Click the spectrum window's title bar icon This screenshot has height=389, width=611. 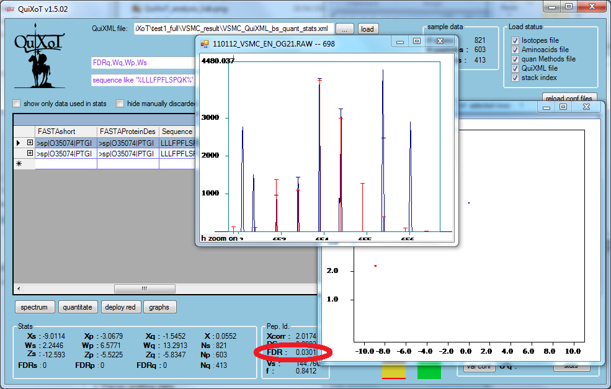[x=205, y=44]
